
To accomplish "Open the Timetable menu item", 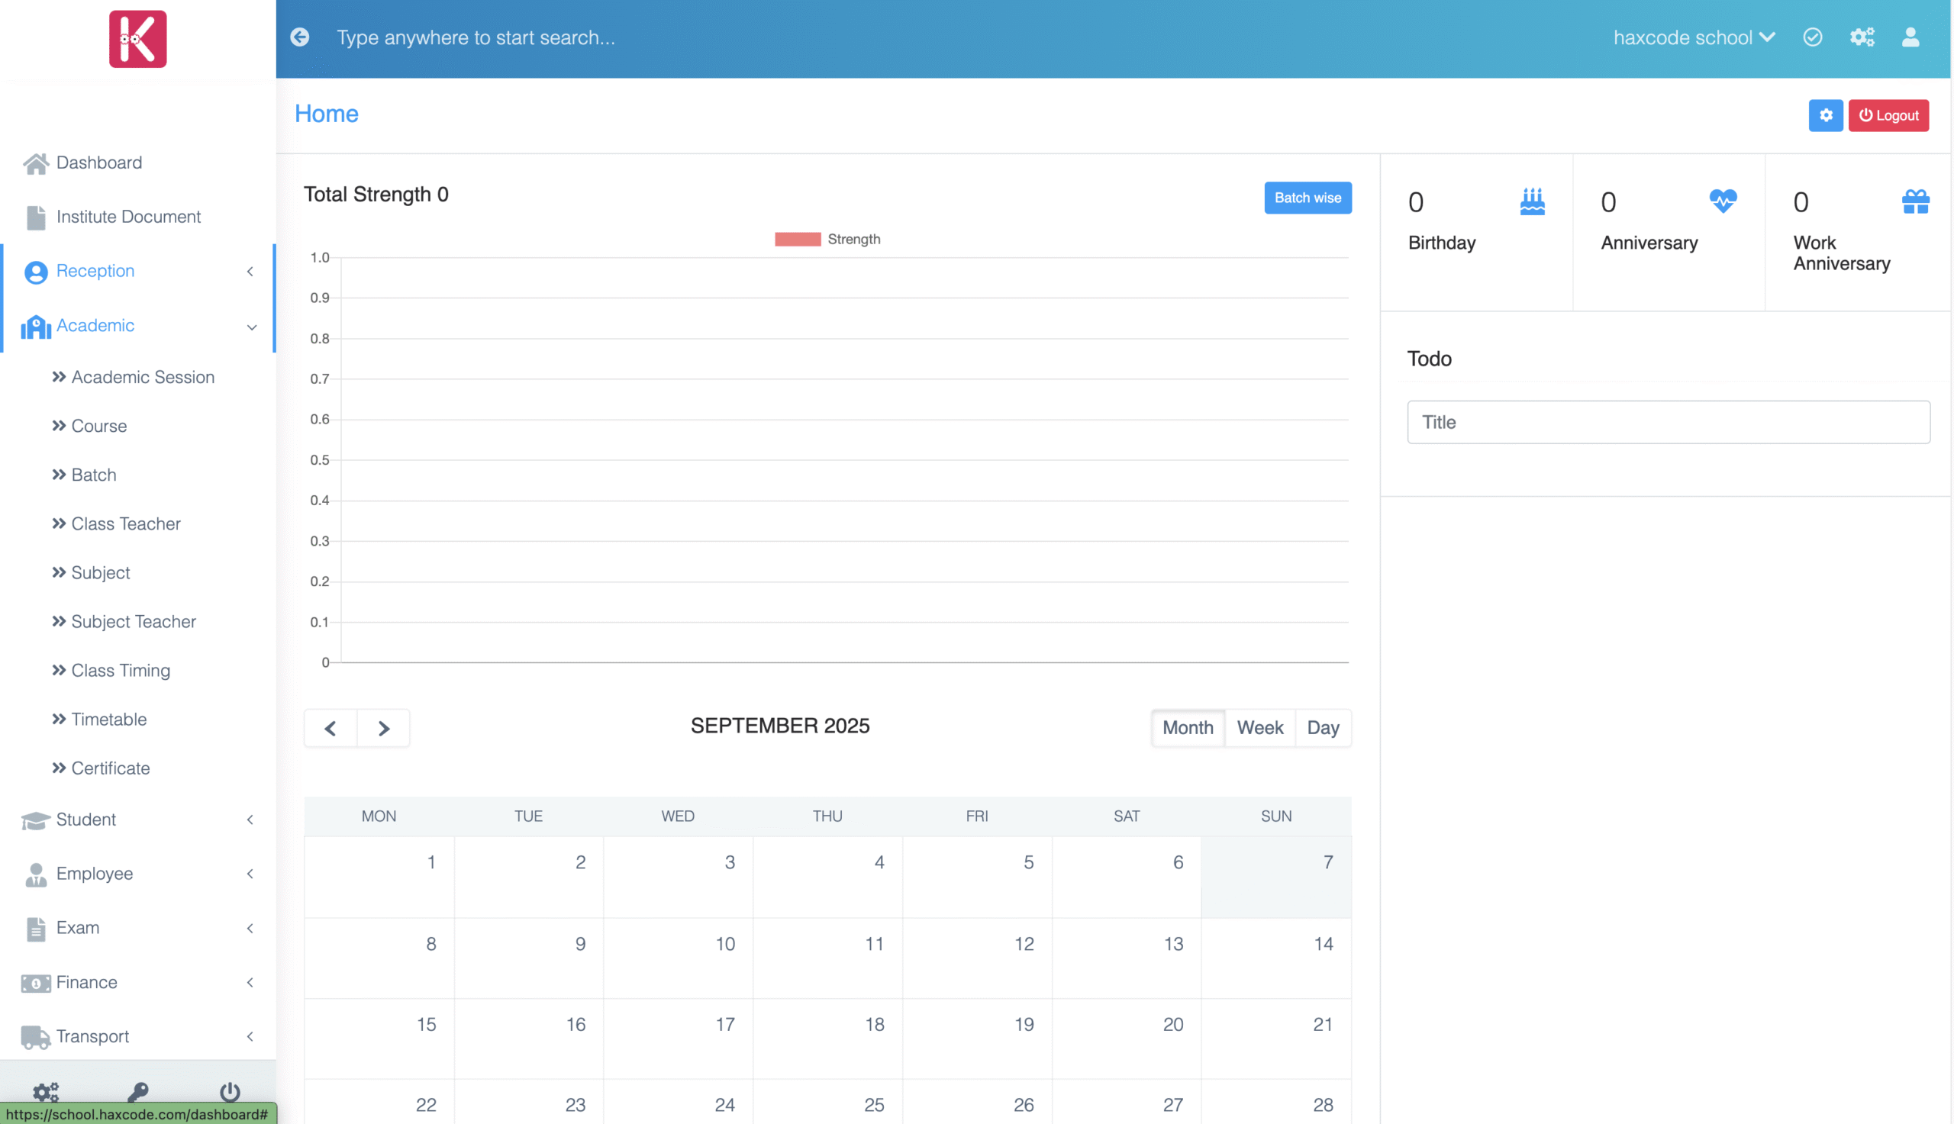I will (x=108, y=719).
